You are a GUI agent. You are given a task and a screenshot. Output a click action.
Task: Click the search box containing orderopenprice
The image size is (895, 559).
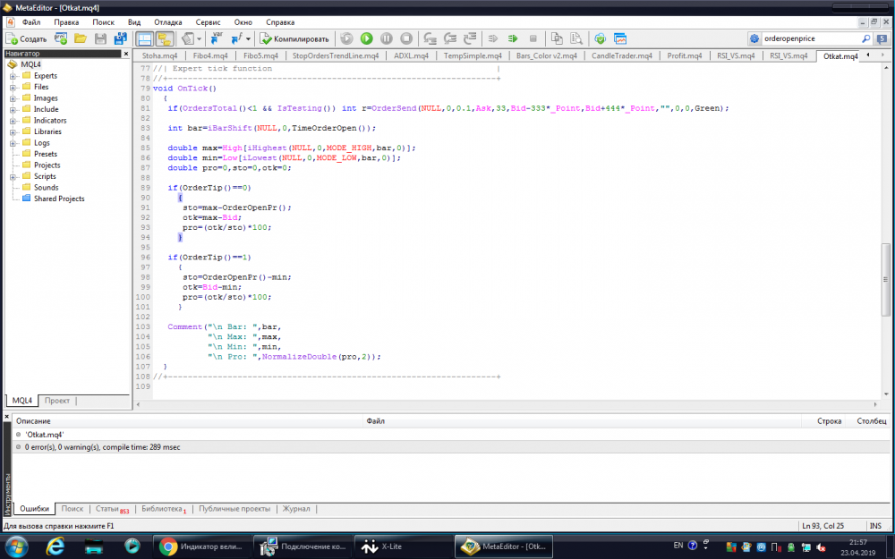[x=811, y=38]
